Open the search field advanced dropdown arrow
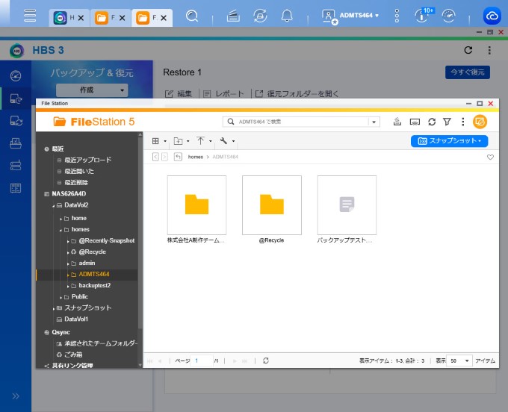The width and height of the screenshot is (508, 412). (374, 122)
